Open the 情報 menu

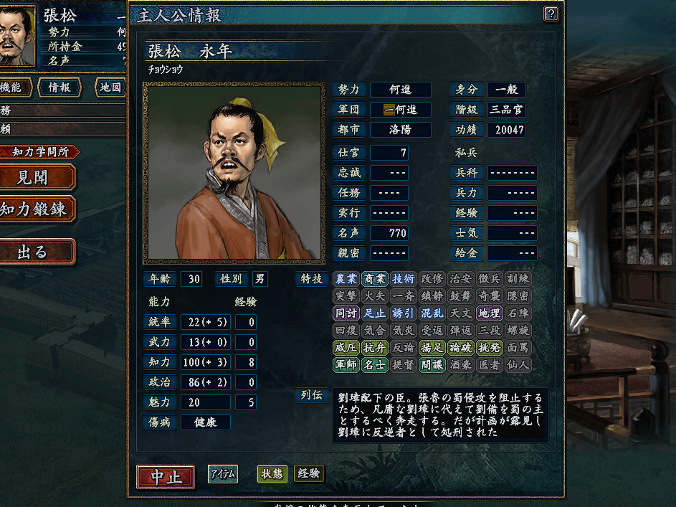click(x=59, y=87)
